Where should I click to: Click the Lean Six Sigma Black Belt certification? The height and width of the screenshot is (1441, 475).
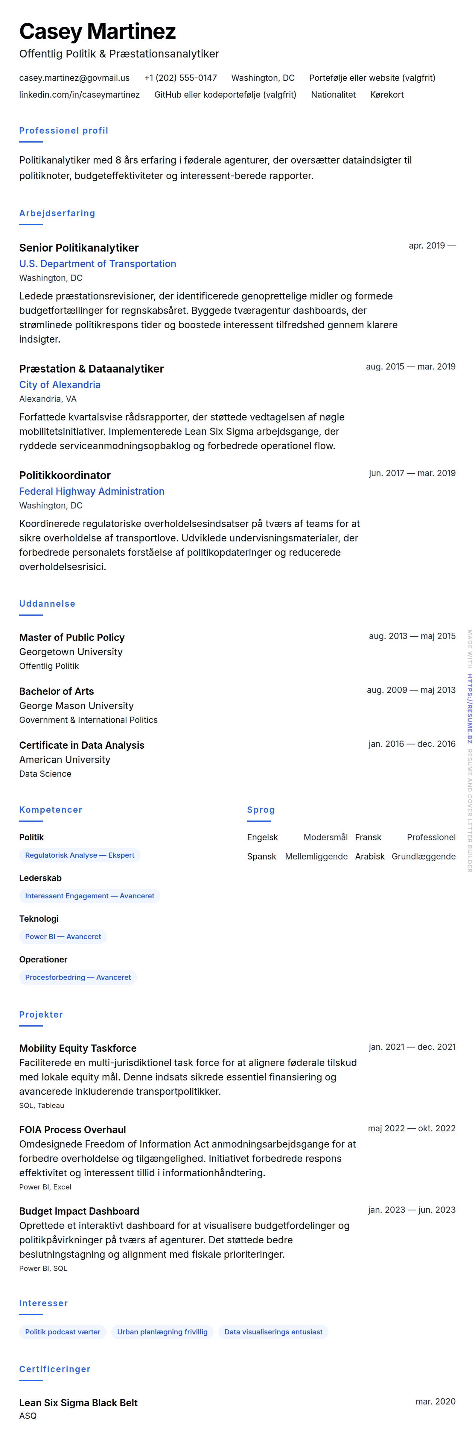click(78, 1402)
